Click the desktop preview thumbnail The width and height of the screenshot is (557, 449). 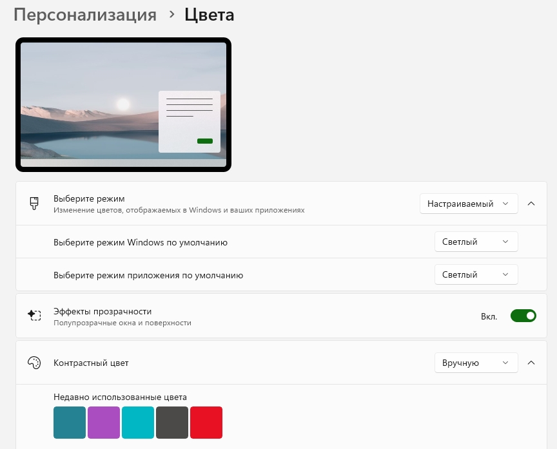click(x=123, y=105)
